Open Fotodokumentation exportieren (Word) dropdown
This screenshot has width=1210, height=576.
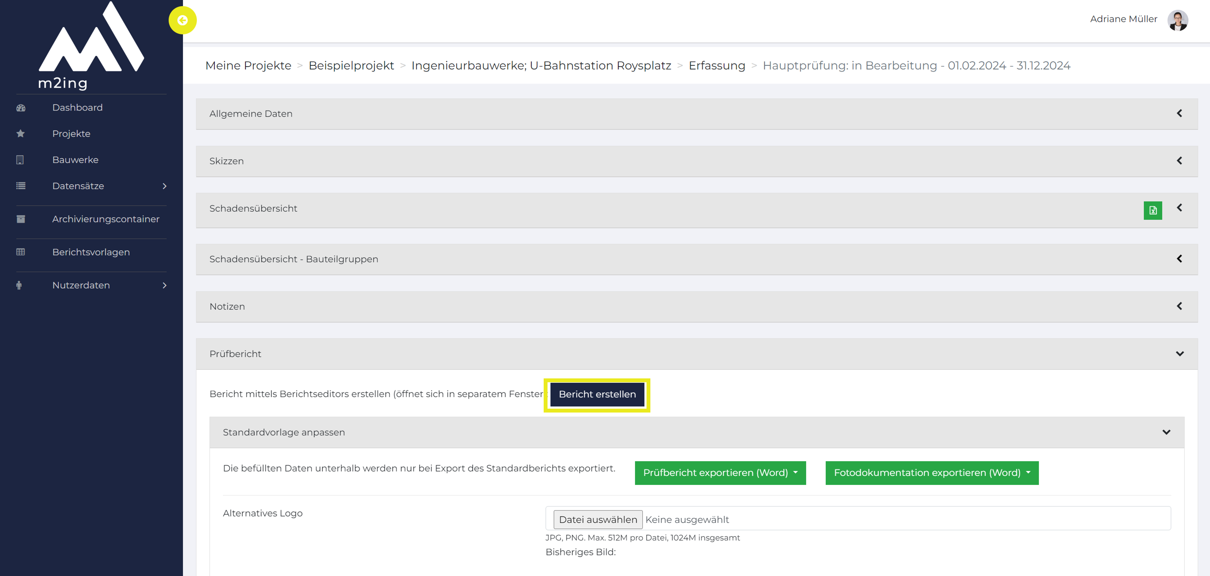pos(932,473)
